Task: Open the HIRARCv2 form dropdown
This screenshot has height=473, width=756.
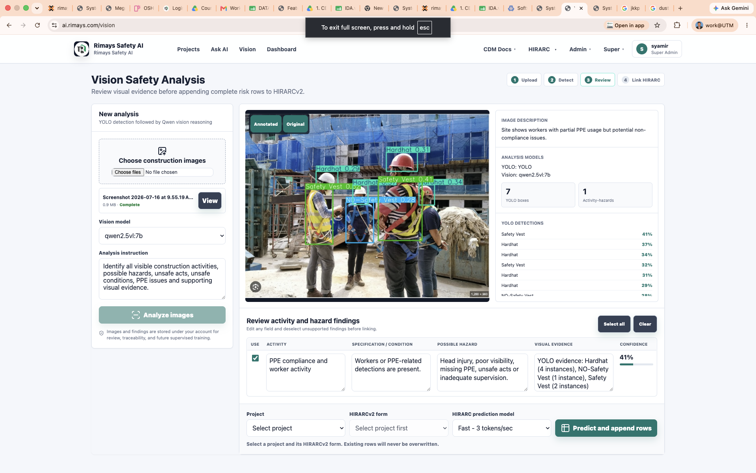Action: tap(398, 428)
